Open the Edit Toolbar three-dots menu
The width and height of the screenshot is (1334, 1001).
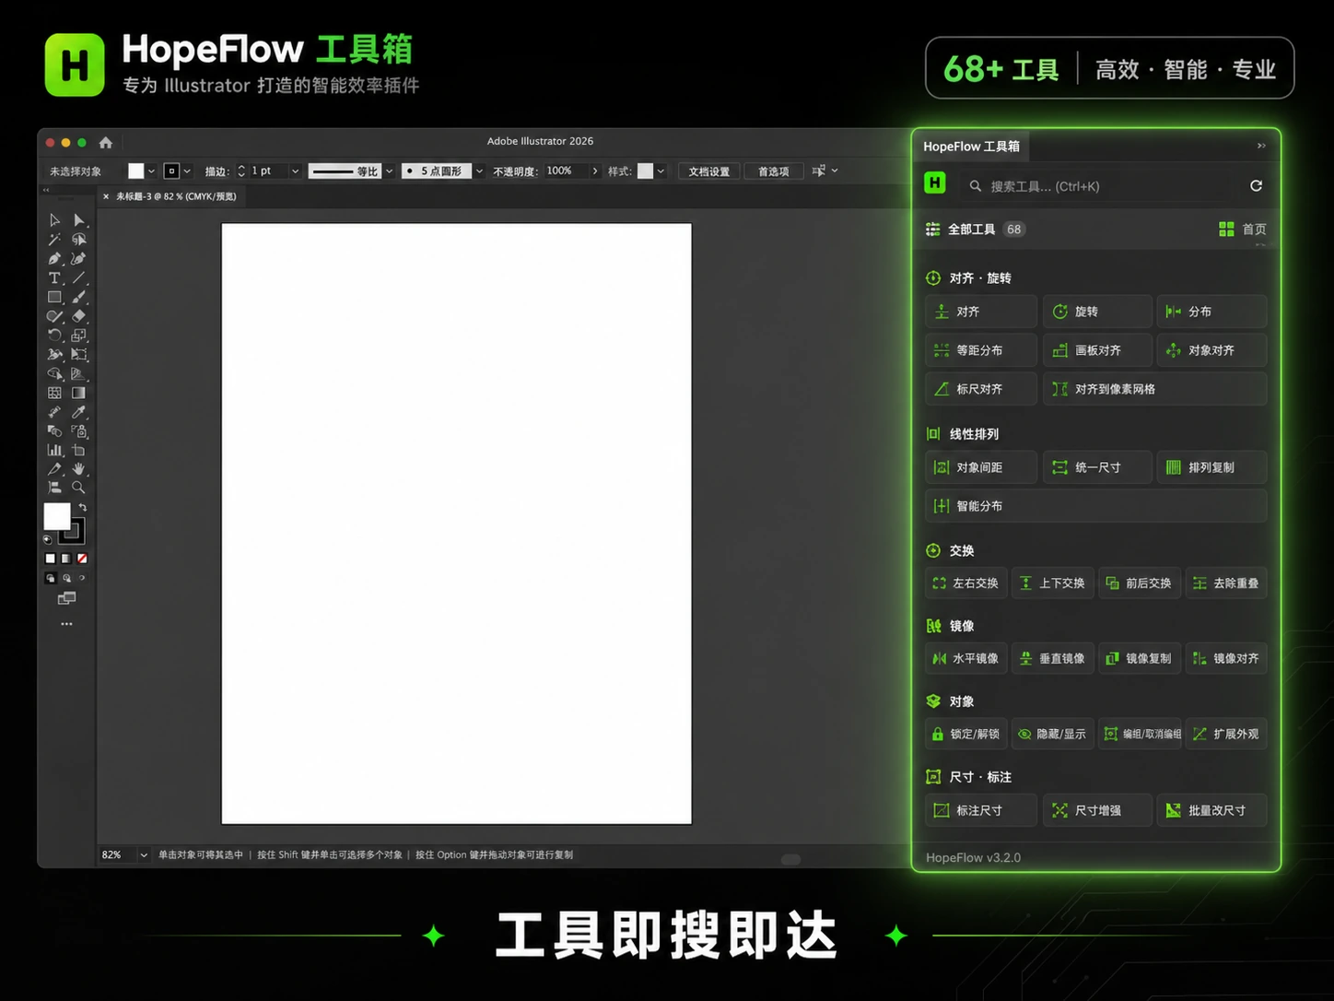pyautogui.click(x=66, y=624)
